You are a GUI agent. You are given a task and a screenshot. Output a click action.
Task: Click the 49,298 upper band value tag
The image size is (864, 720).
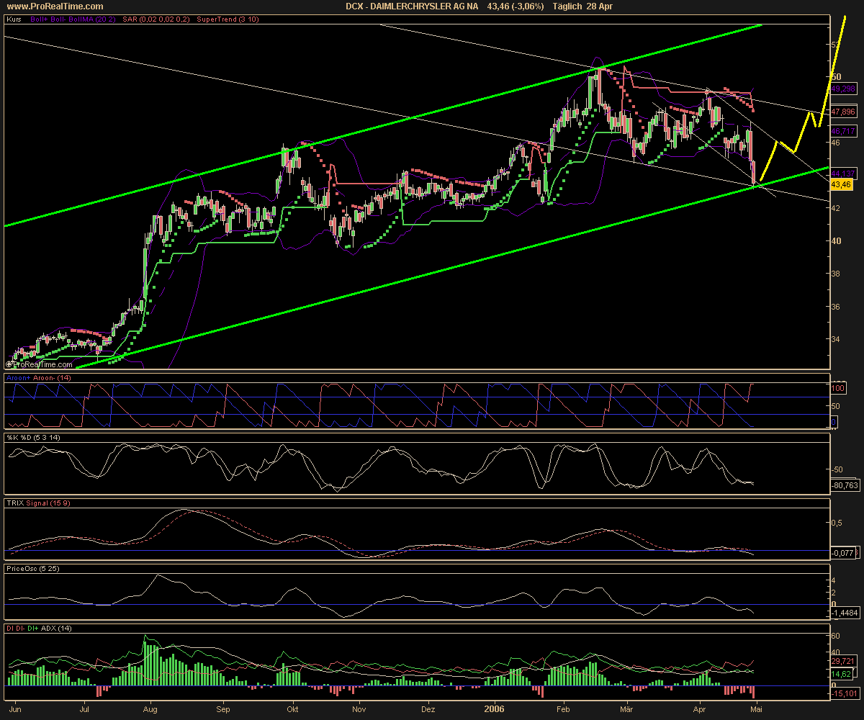coord(842,89)
